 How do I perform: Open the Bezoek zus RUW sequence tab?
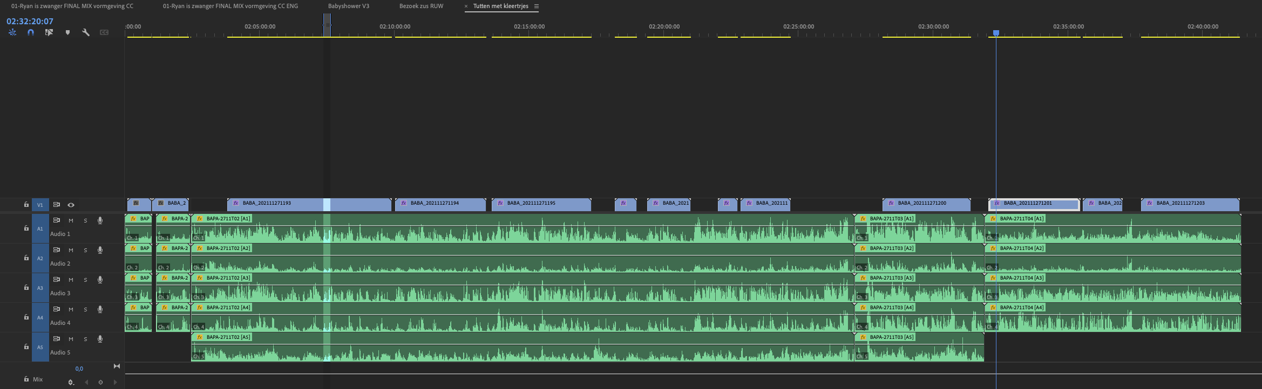421,6
